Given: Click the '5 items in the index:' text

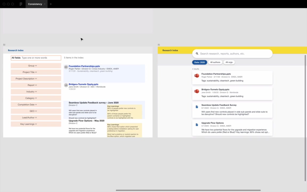Looking at the screenshot, I should (74, 58).
